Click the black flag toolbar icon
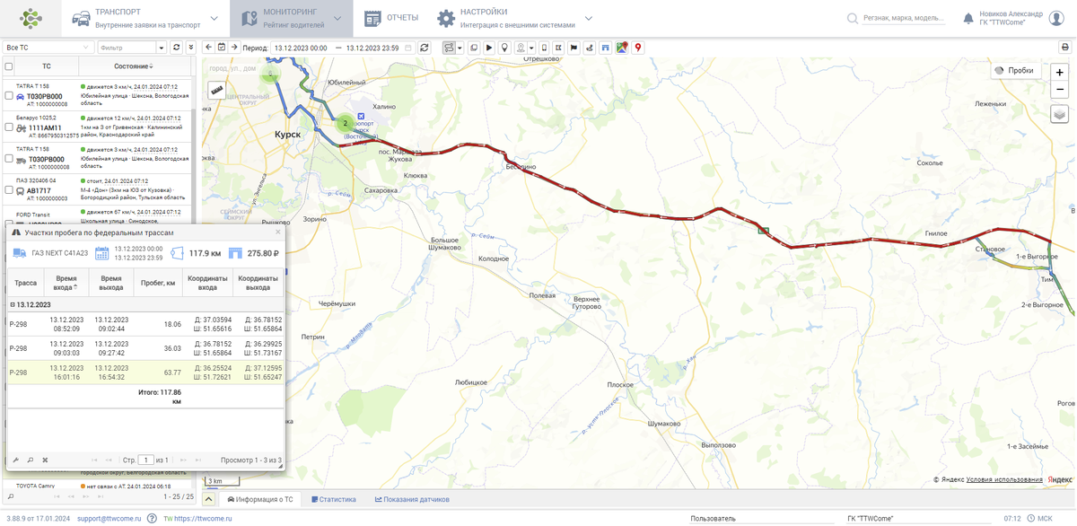The image size is (1077, 526). pyautogui.click(x=573, y=47)
